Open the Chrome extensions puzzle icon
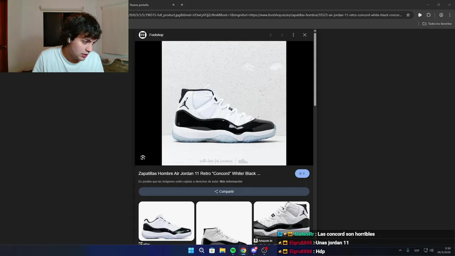This screenshot has width=455, height=256. click(428, 15)
